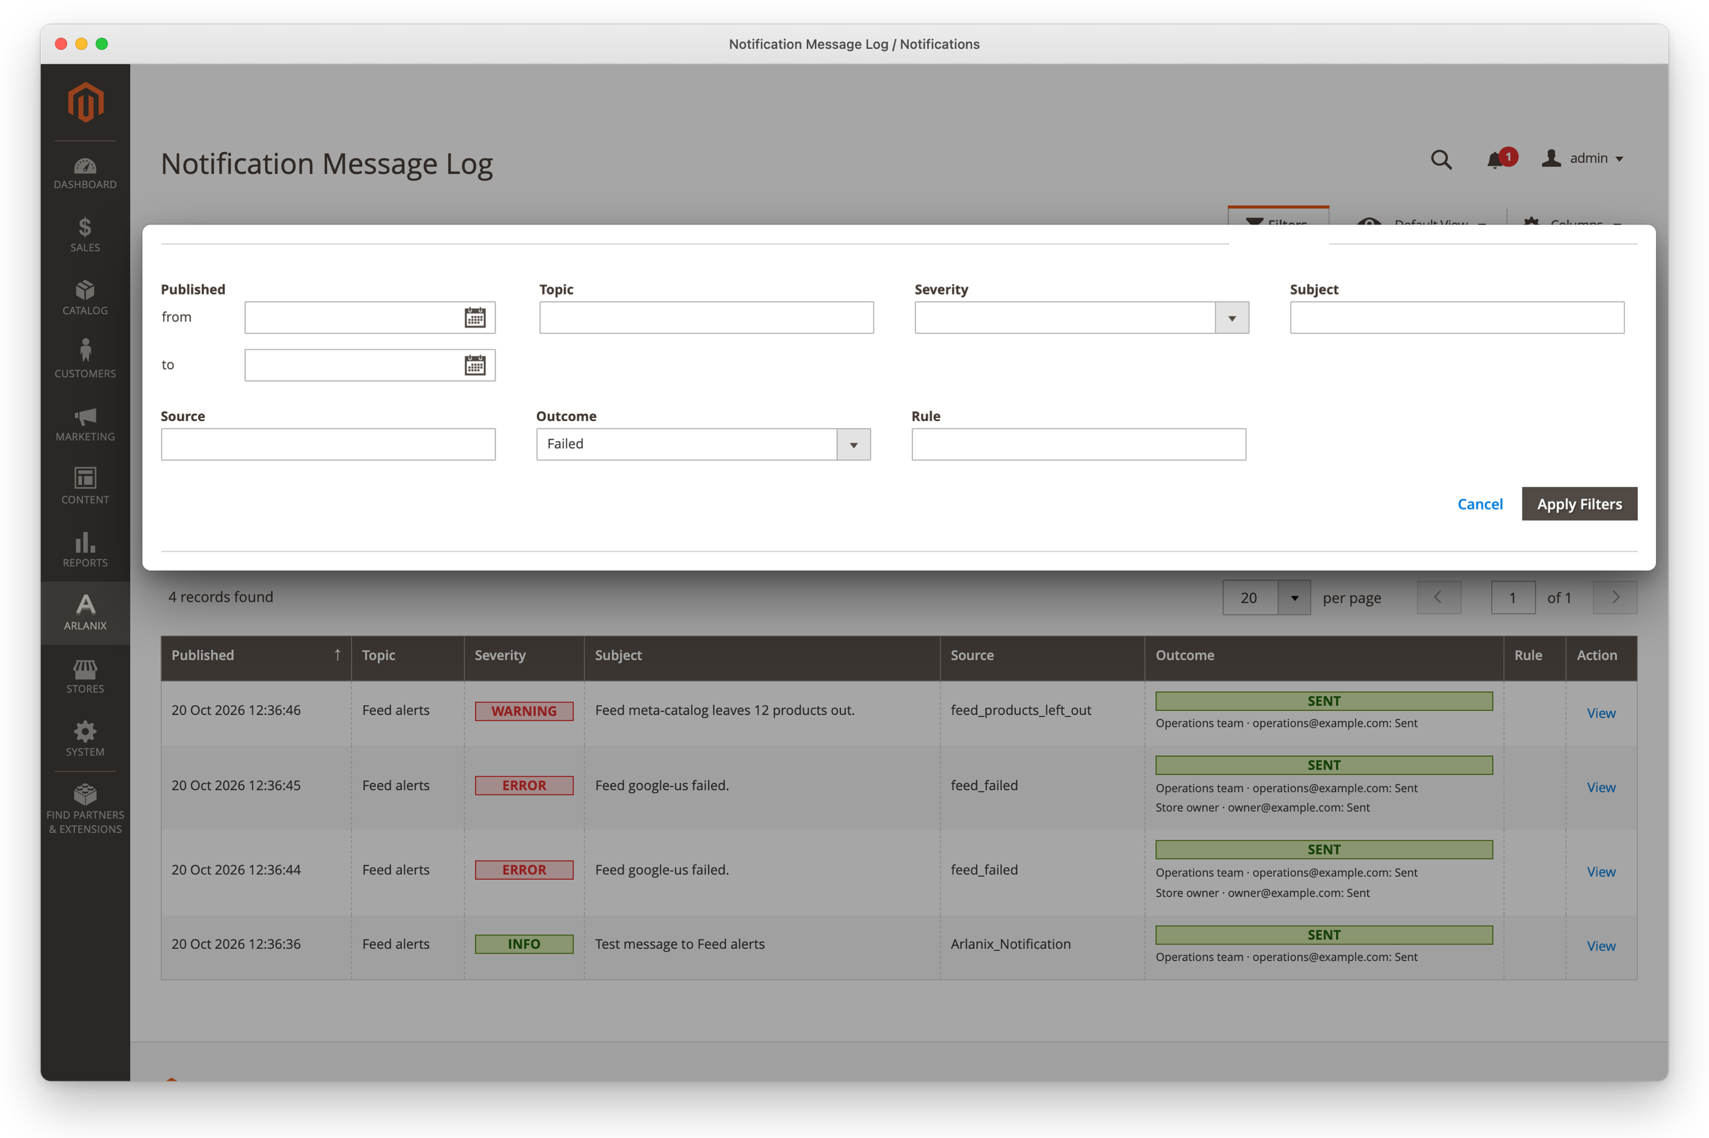Screen dimensions: 1709x1138
Task: Go to previous page arrow
Action: (1439, 597)
